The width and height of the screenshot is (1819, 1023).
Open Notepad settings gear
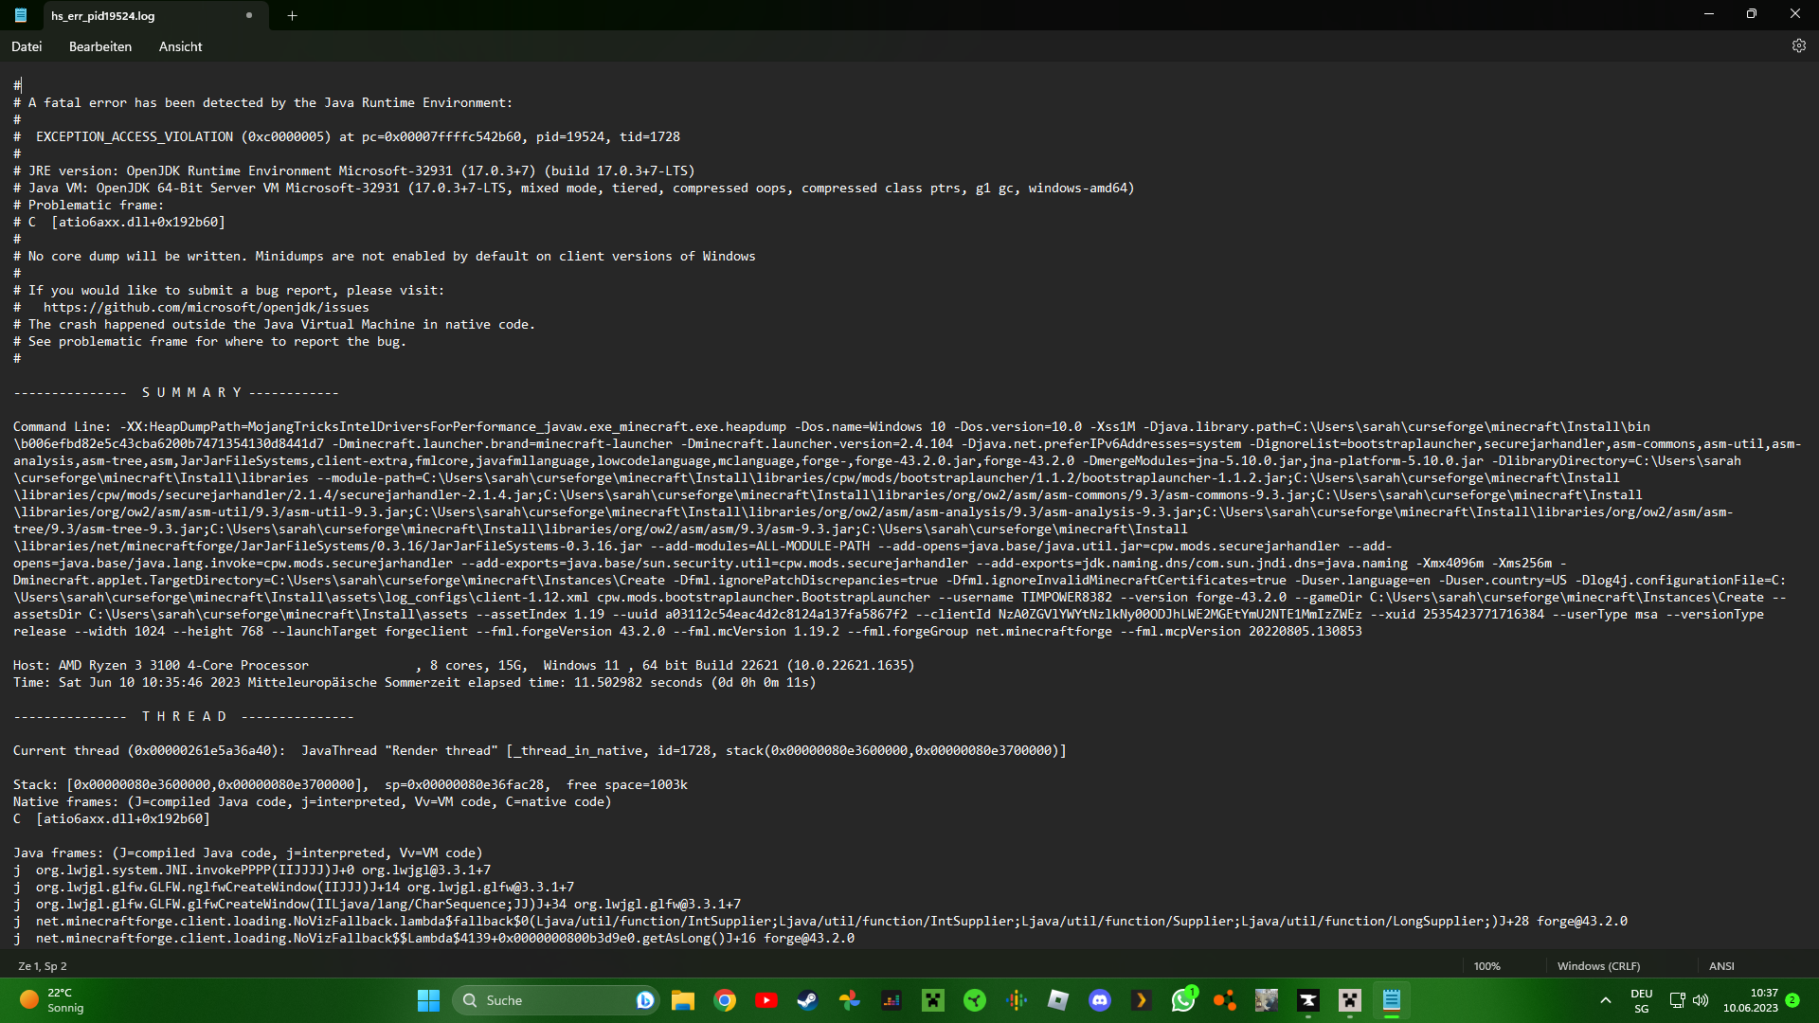1798,45
